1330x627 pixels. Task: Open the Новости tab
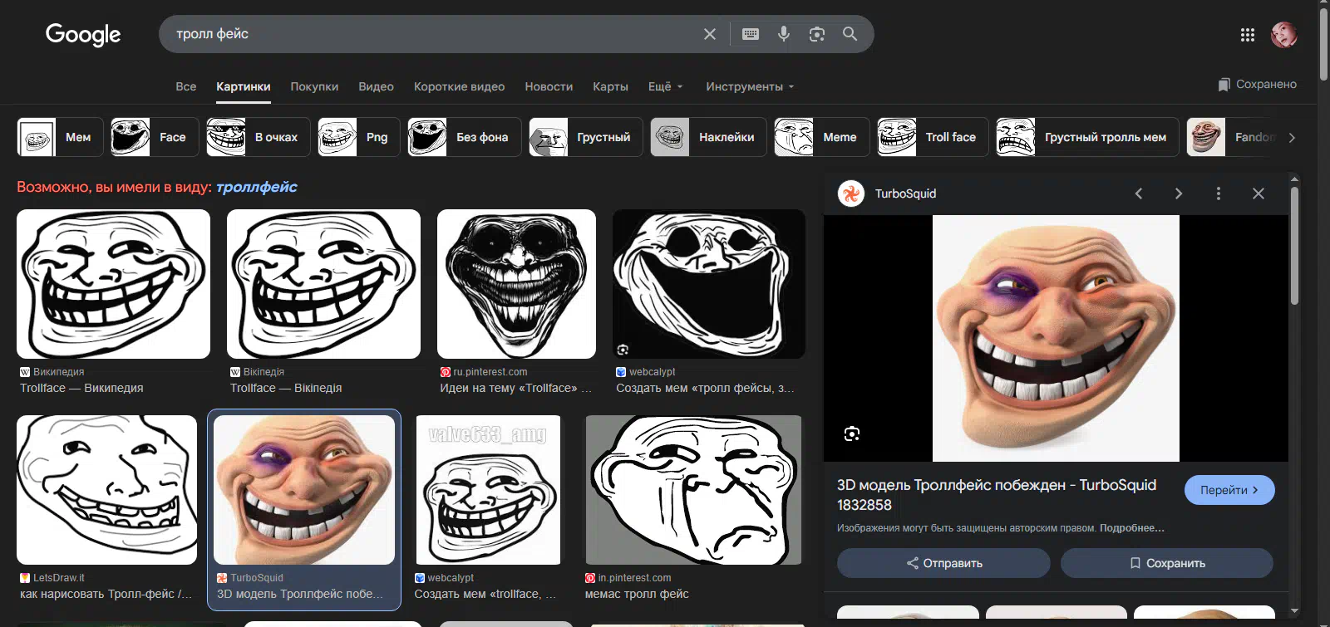click(x=549, y=86)
